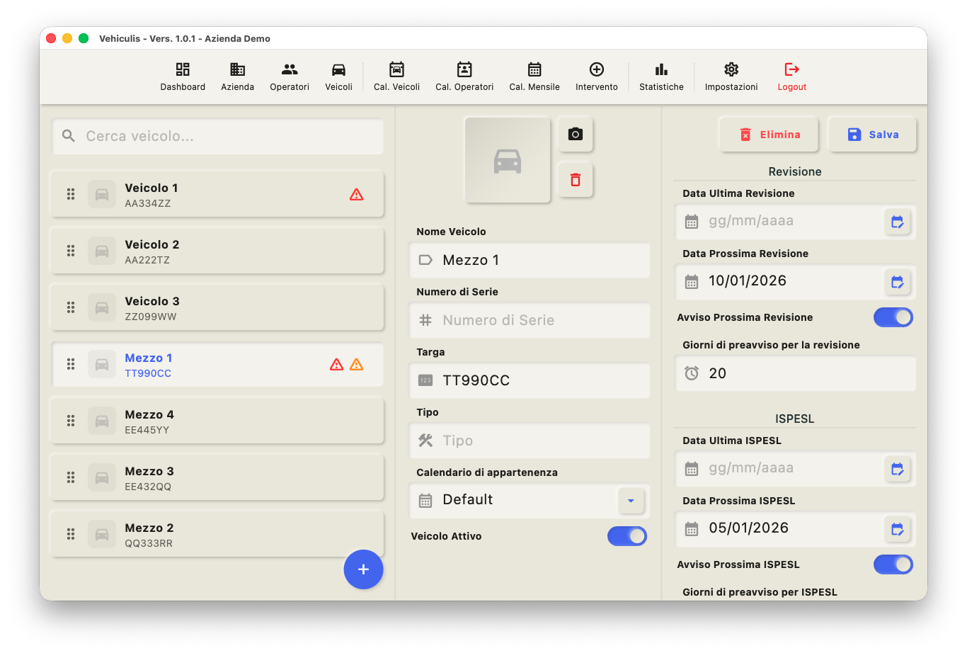967x653 pixels.
Task: Turn off Avviso Prossima ISPESL switch
Action: 893,564
